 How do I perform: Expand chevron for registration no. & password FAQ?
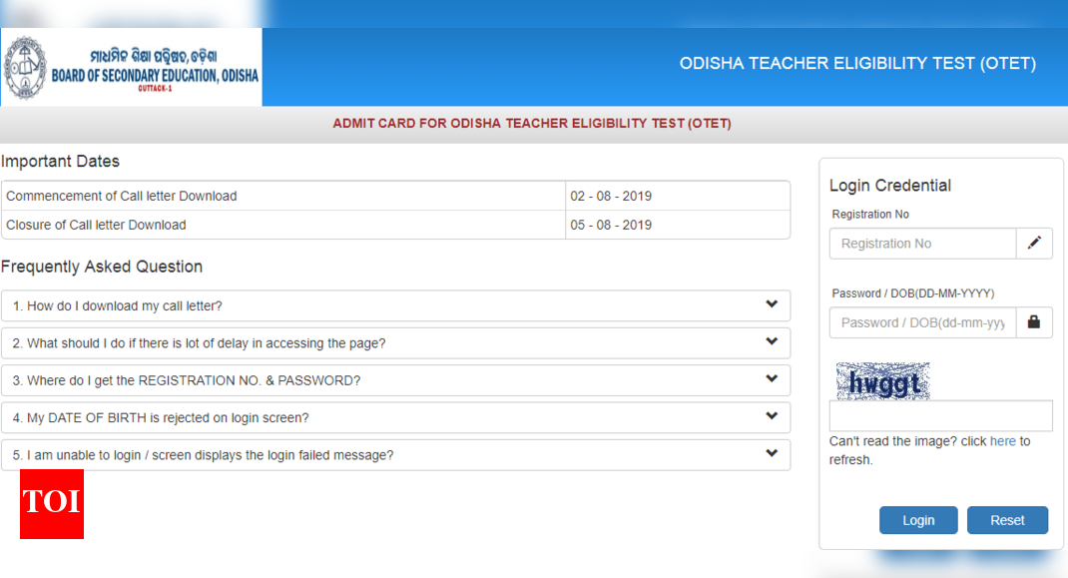[x=771, y=379]
